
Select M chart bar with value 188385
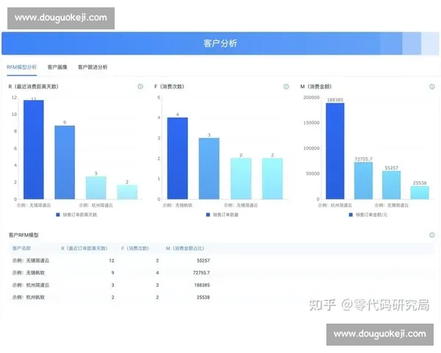[x=335, y=151]
